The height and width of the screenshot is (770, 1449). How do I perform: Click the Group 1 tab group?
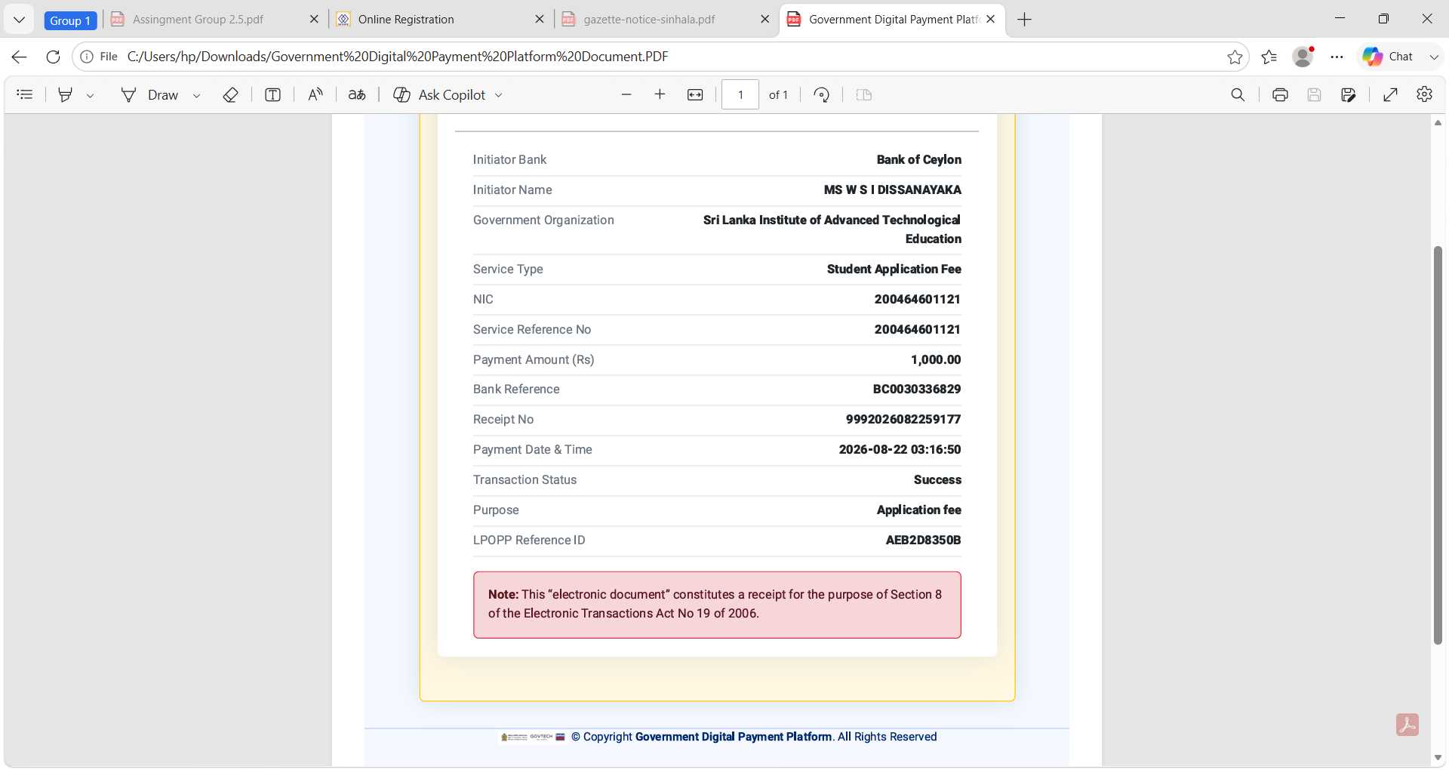pos(70,20)
